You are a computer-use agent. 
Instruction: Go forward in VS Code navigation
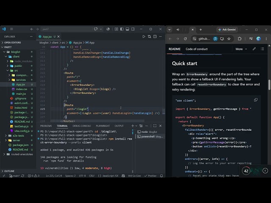pos(37,29)
